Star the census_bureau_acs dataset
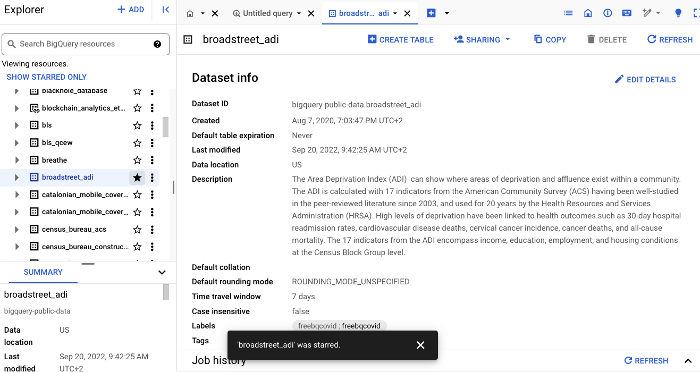The image size is (700, 372). 137,230
